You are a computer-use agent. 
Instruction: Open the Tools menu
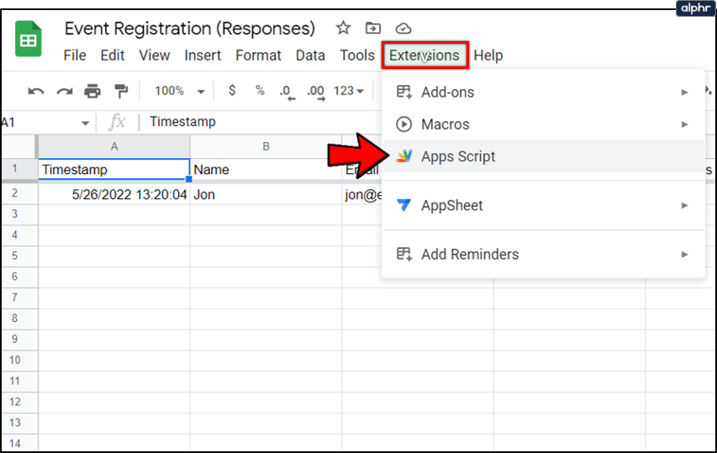pos(357,55)
